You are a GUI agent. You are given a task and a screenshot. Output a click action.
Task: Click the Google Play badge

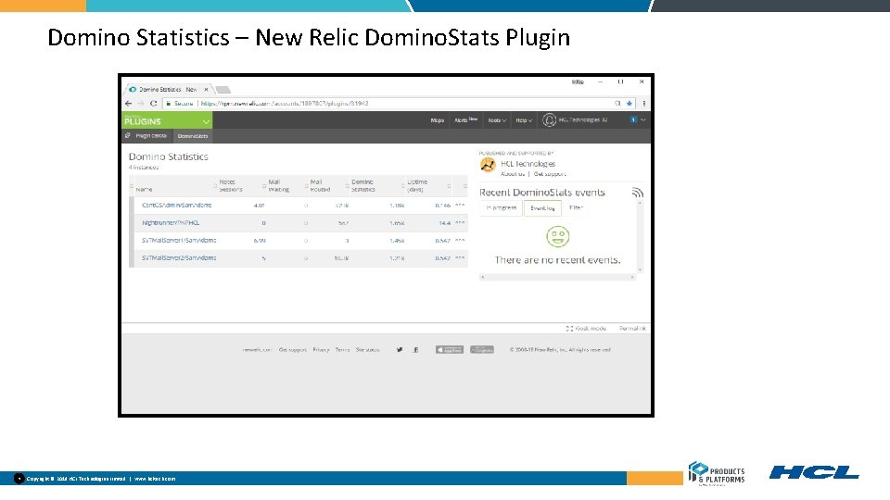click(x=482, y=350)
